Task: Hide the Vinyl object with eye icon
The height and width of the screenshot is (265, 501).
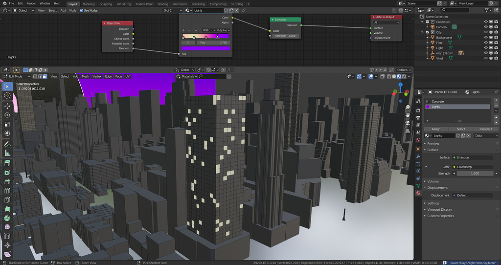Action: pos(486,58)
